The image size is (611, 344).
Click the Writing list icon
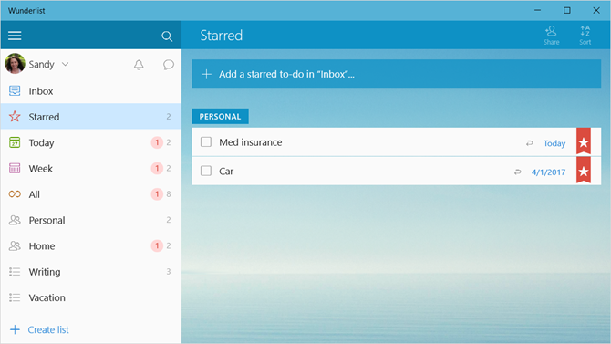[x=15, y=271]
